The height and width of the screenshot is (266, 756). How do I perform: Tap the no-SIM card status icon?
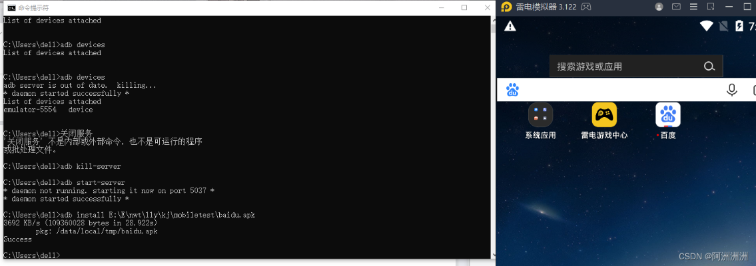(x=723, y=27)
